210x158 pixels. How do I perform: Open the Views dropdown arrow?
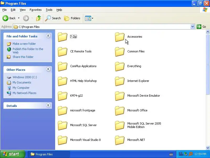tap(93, 18)
